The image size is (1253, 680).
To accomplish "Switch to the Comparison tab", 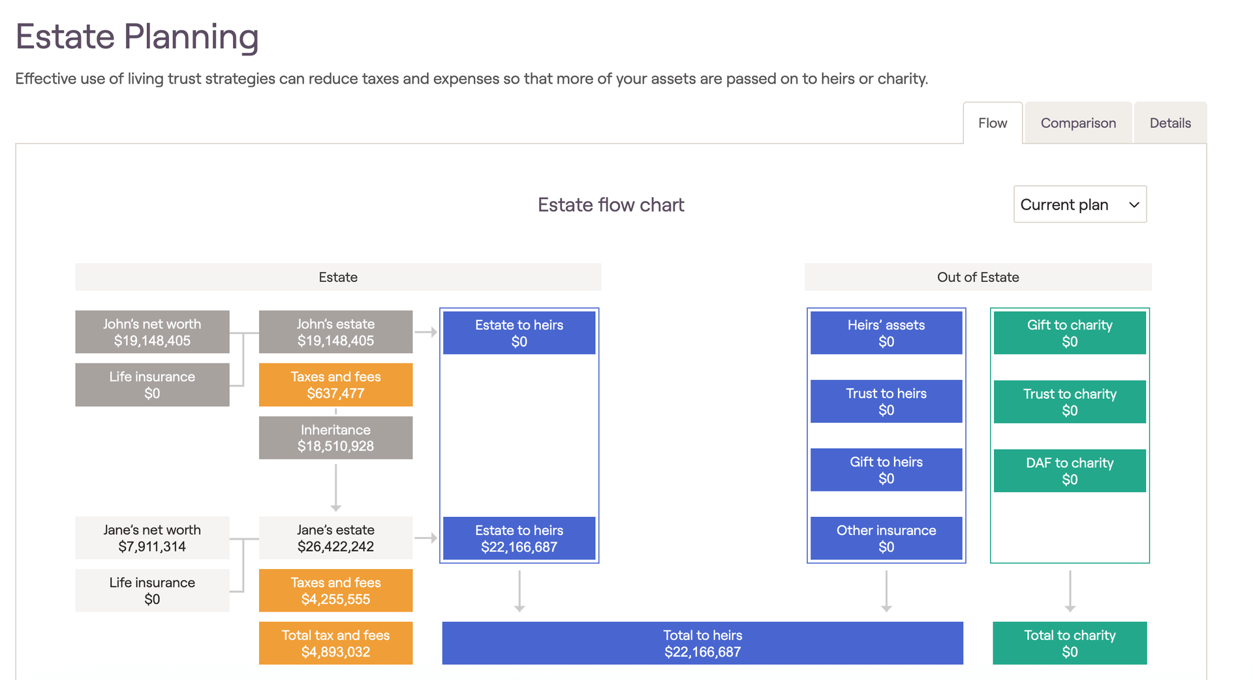I will (x=1077, y=123).
